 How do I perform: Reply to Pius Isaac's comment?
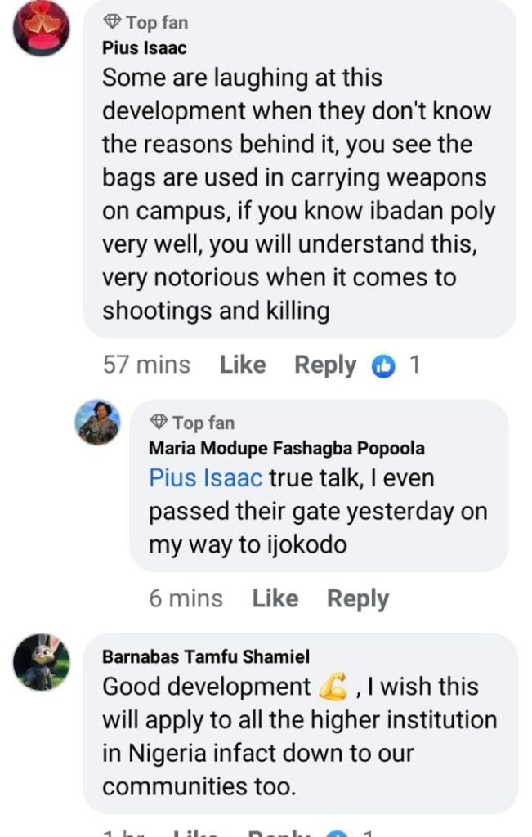325,365
